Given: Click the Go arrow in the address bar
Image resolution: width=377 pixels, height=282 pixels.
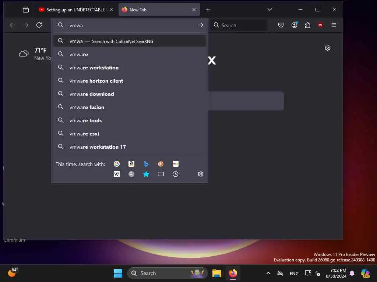Looking at the screenshot, I should click(201, 25).
